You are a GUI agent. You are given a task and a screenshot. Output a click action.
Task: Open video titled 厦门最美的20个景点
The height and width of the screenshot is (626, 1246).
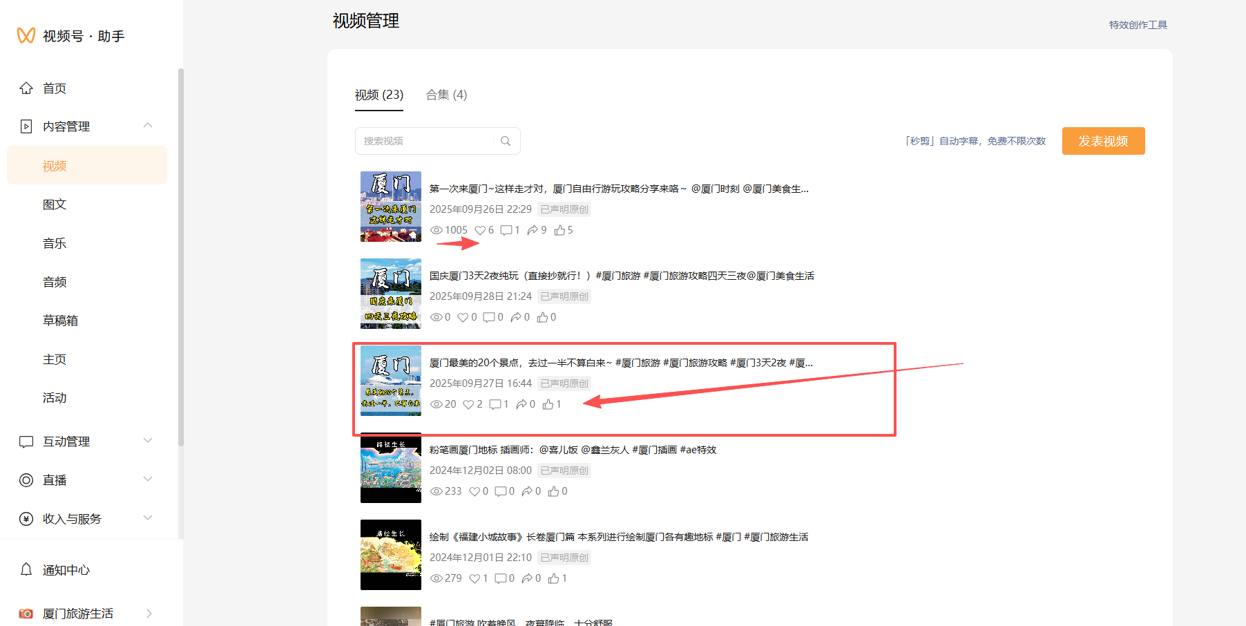pos(621,363)
